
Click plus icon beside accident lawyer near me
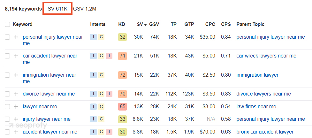[x=16, y=132]
